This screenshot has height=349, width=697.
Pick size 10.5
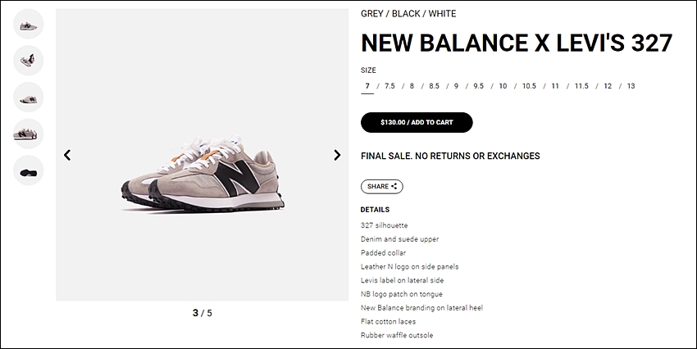(x=529, y=86)
